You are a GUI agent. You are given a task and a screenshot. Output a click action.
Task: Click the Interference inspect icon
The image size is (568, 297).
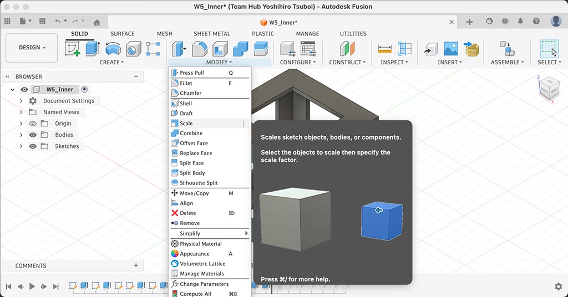coord(404,48)
